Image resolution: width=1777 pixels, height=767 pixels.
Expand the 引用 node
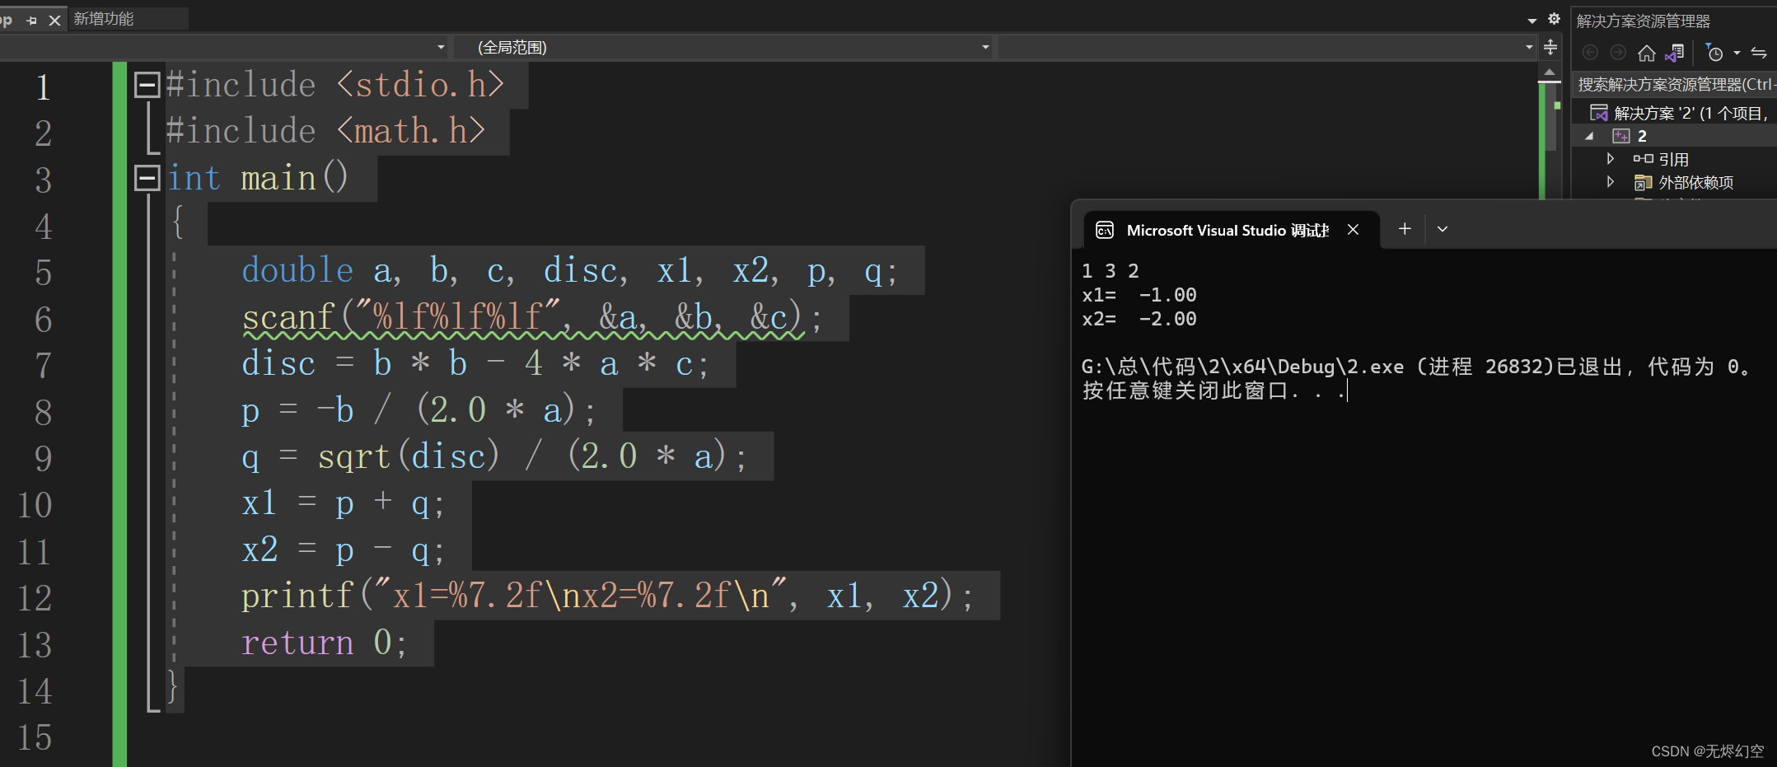(1611, 158)
